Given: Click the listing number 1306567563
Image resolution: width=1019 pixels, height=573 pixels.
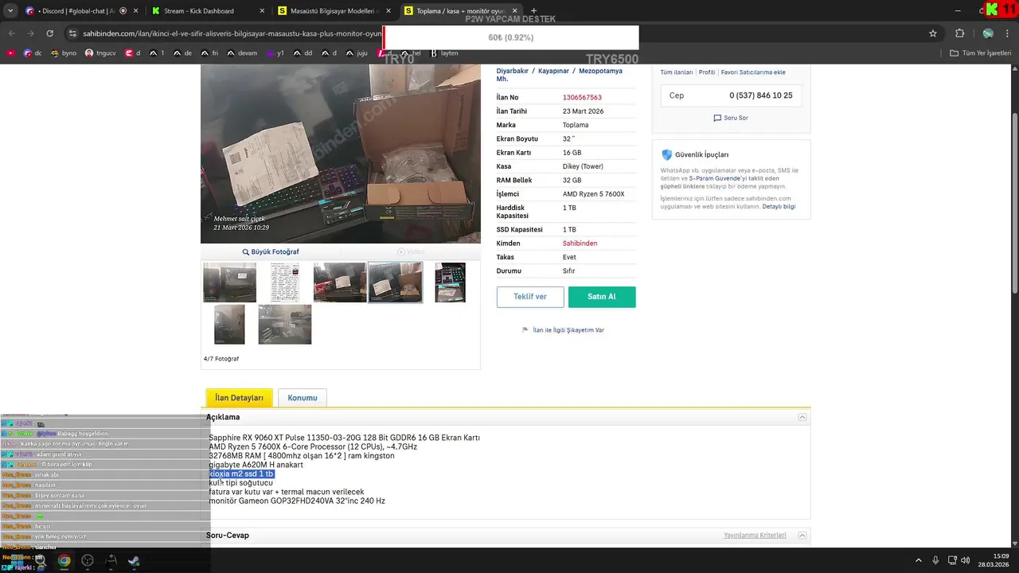Looking at the screenshot, I should (x=582, y=98).
